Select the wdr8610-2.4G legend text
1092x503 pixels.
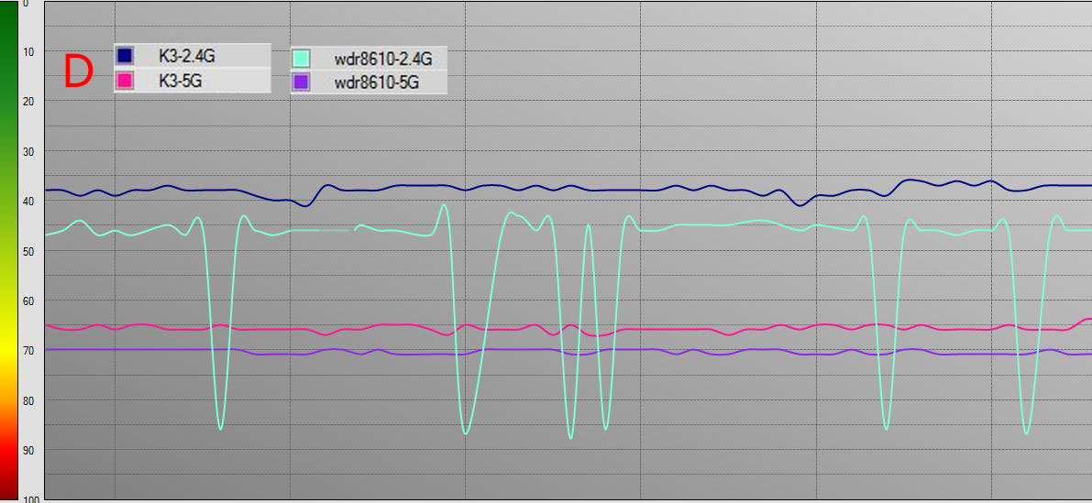(x=382, y=59)
